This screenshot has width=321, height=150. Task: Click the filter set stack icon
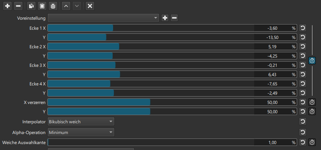point(53,6)
